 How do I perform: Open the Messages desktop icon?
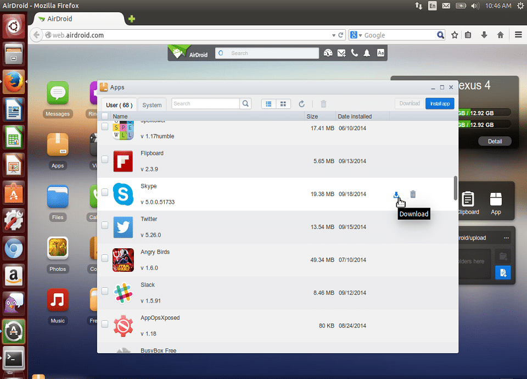point(58,93)
